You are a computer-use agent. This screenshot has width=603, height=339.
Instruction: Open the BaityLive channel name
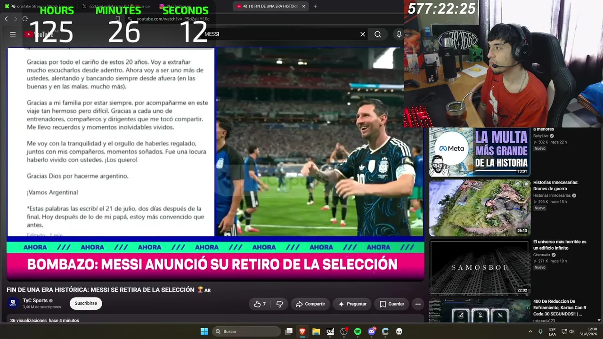(541, 136)
